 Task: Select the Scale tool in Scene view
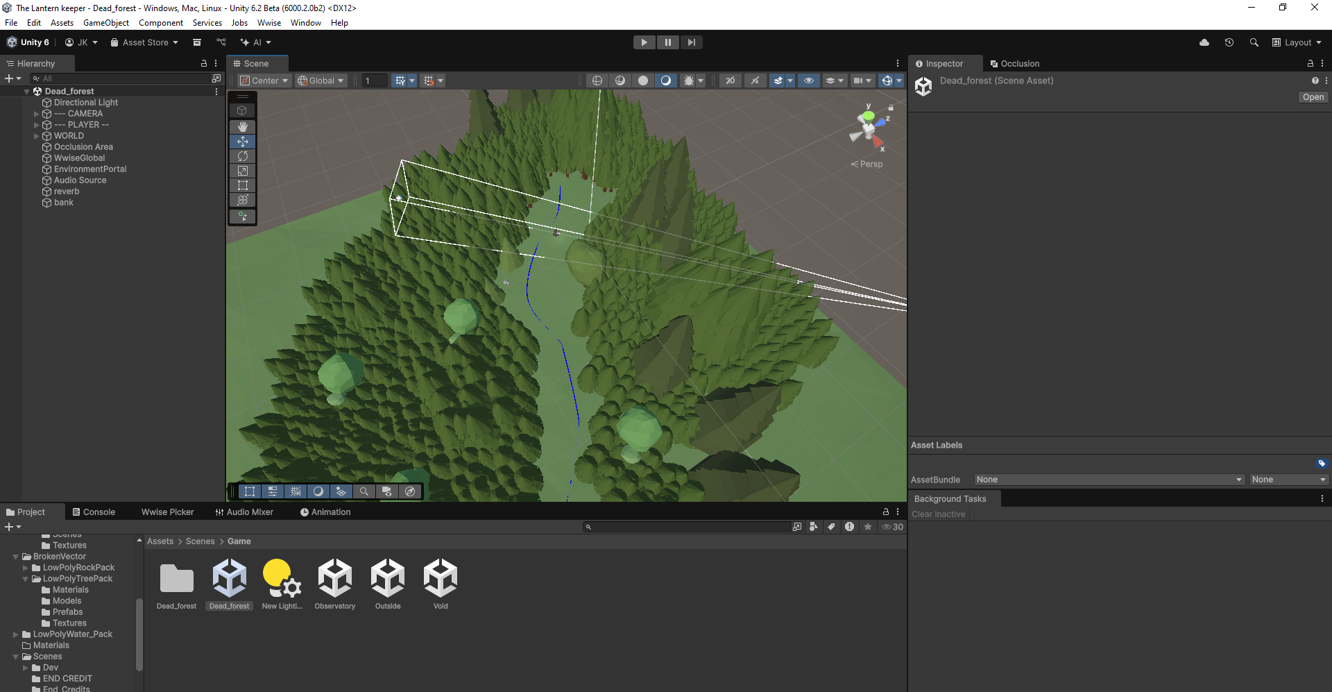[242, 171]
